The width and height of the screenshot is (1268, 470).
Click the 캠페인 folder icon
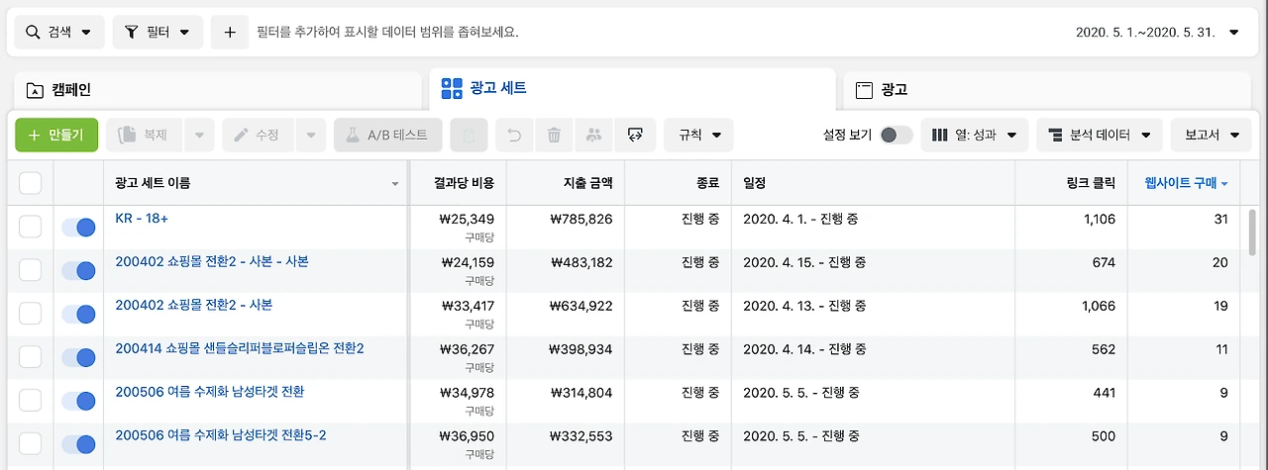[35, 90]
